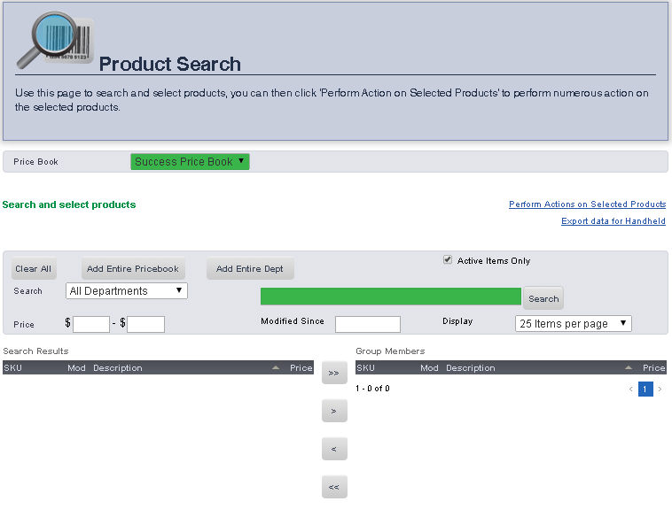
Task: Click the green search text field
Action: click(x=390, y=297)
